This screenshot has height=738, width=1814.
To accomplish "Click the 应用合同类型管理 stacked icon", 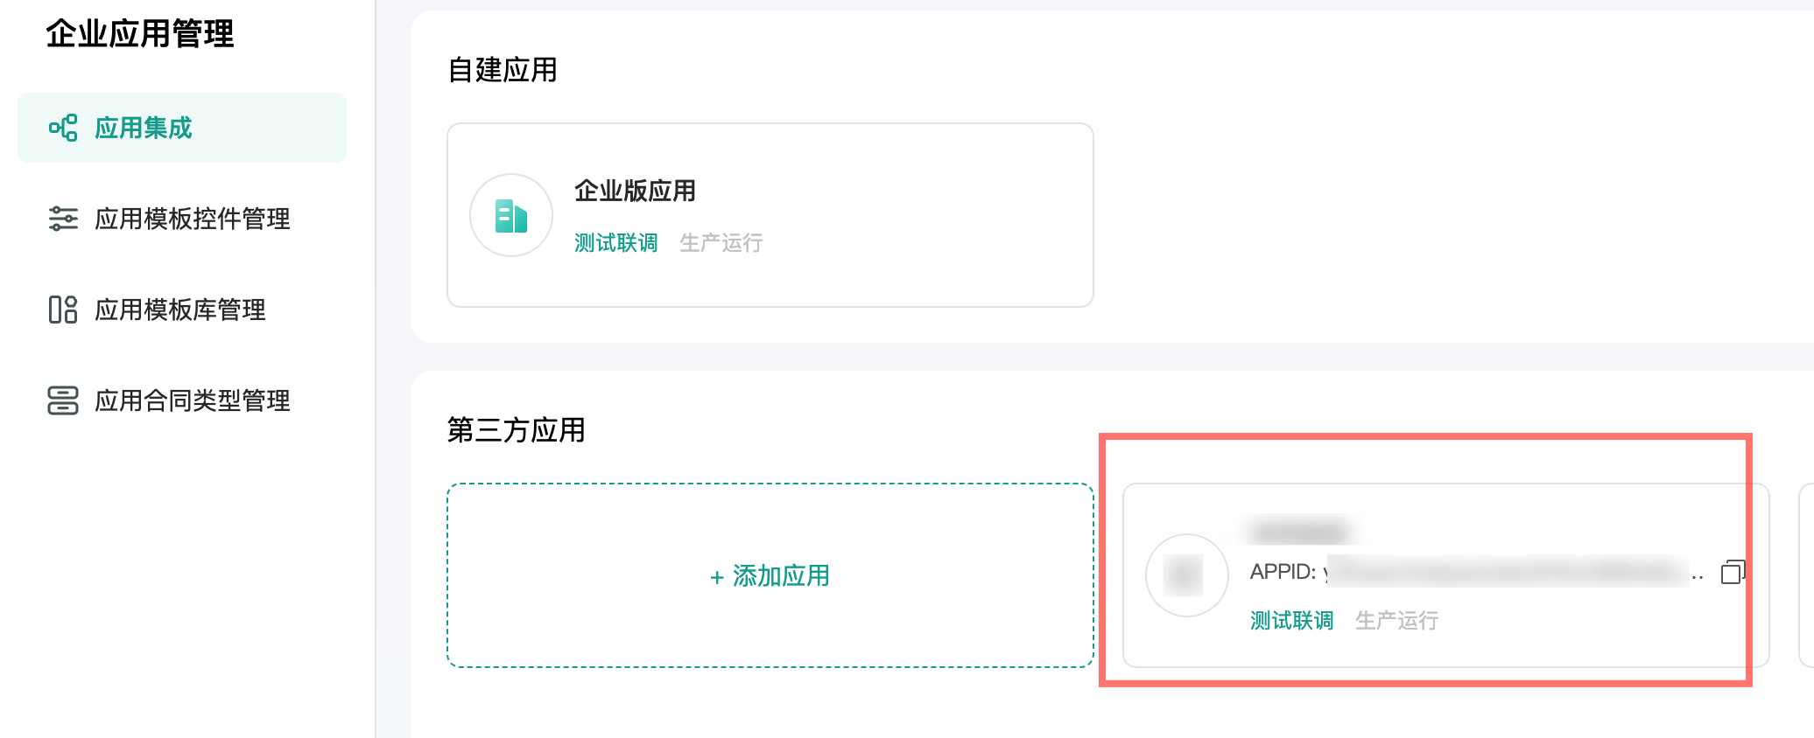I will (63, 400).
